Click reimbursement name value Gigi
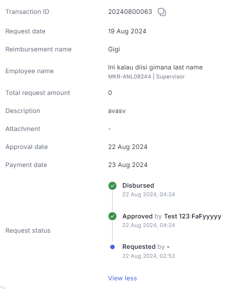 114,50
